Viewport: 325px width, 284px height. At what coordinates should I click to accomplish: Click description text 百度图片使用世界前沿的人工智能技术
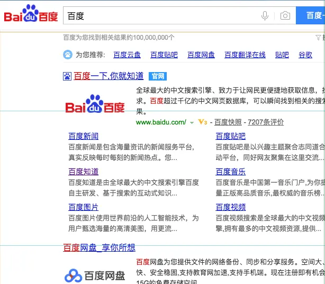(127, 218)
